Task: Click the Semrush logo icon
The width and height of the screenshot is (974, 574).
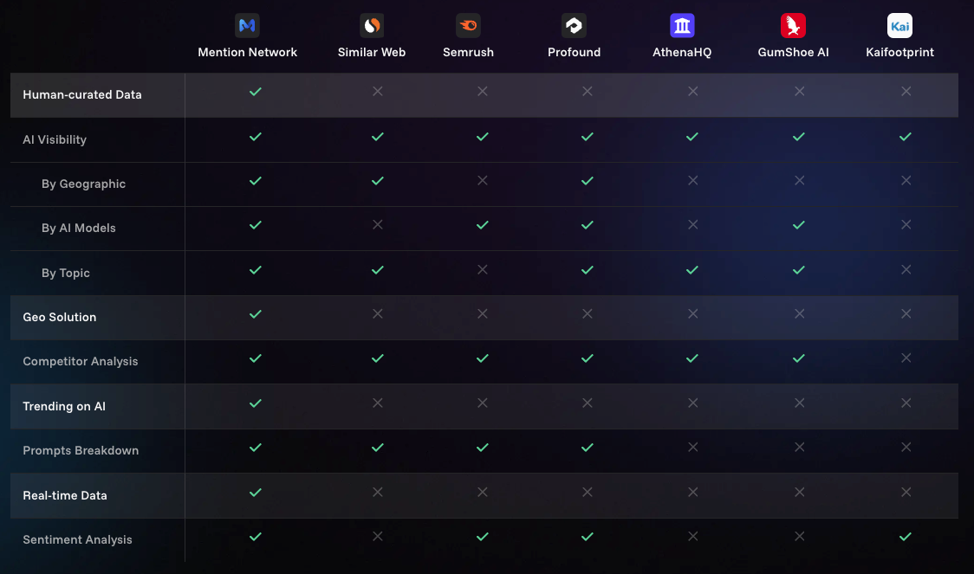Action: 468,26
